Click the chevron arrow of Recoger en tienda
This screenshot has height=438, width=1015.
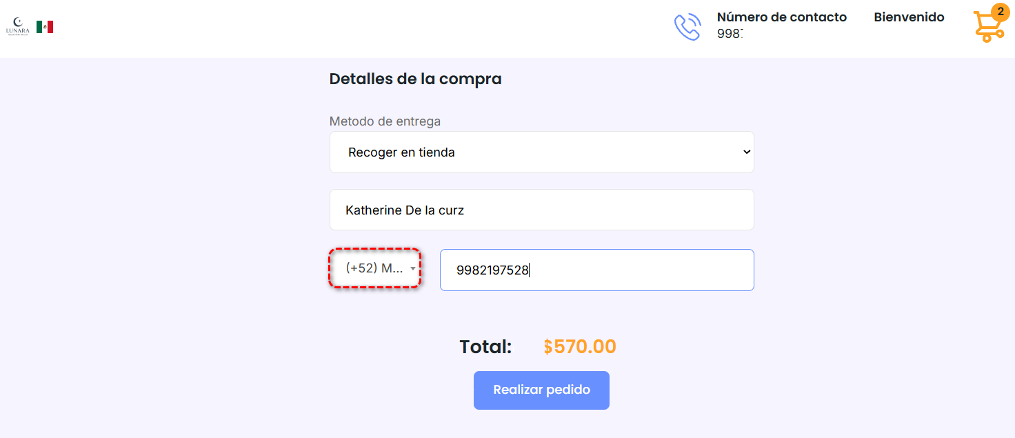[x=746, y=152]
